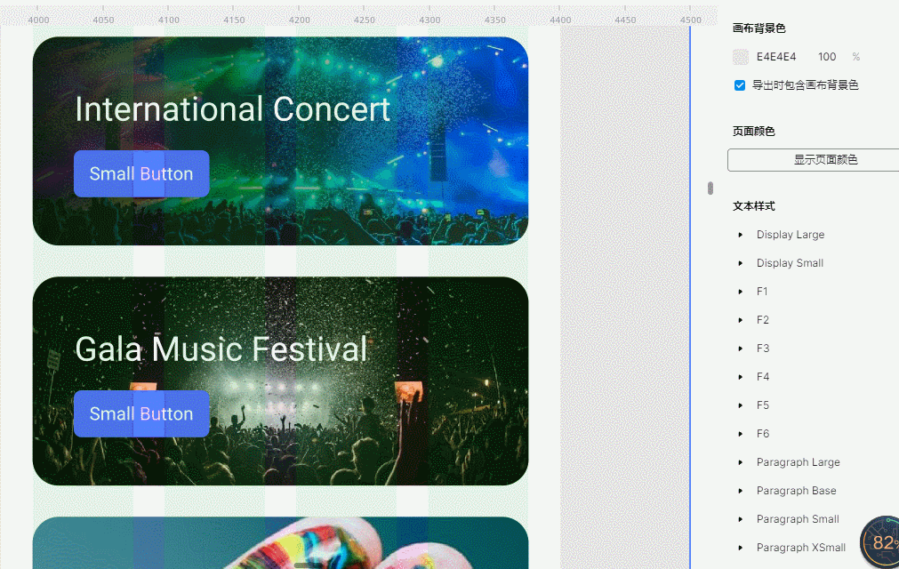
Task: Expand the F2 text style
Action: point(741,320)
